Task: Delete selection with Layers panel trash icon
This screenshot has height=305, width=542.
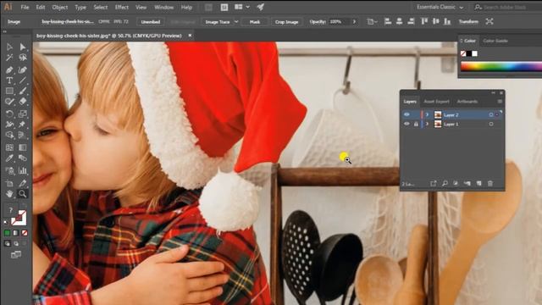Action: pos(490,184)
